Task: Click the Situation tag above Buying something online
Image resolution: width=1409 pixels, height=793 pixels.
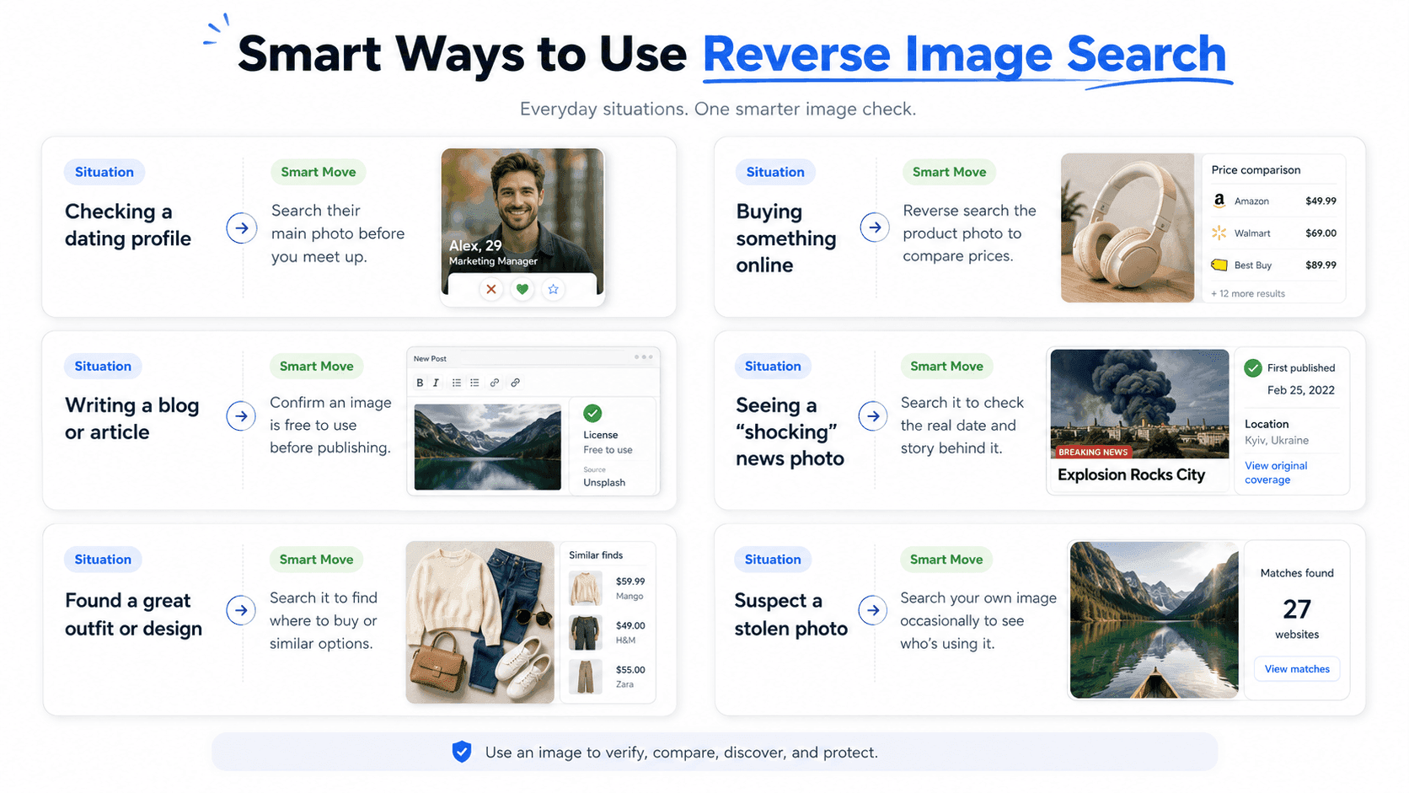Action: (775, 172)
